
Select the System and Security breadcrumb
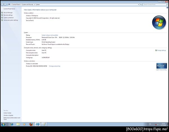(x=28, y=5)
